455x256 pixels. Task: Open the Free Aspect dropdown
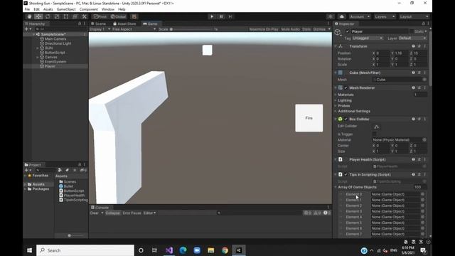pyautogui.click(x=134, y=29)
